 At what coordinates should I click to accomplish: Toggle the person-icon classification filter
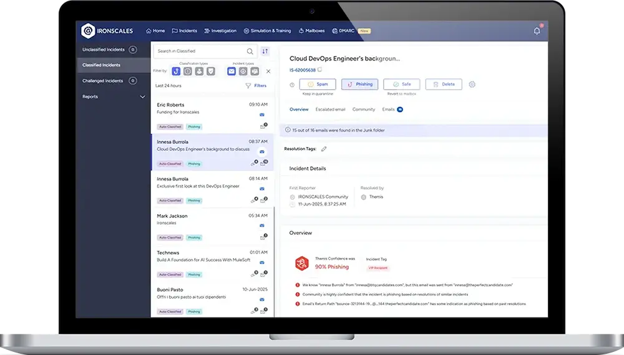[199, 72]
